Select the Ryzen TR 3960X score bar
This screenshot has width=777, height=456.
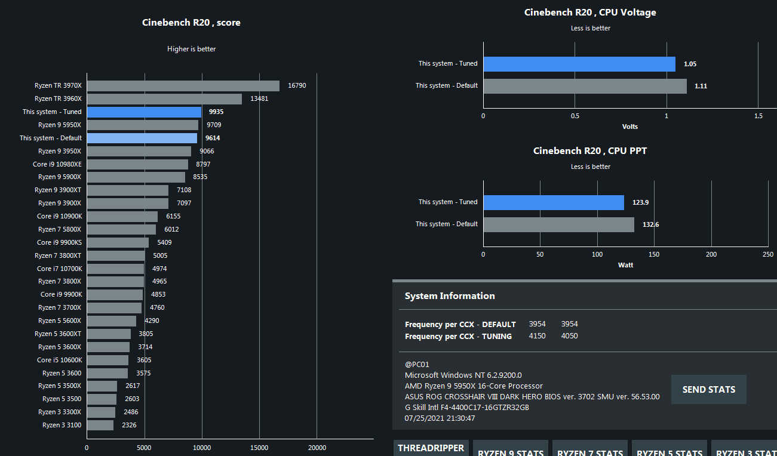click(164, 99)
